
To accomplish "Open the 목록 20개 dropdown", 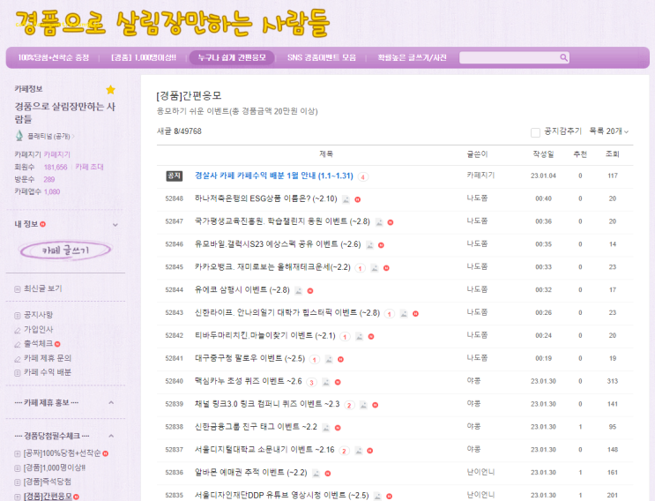I will point(608,131).
